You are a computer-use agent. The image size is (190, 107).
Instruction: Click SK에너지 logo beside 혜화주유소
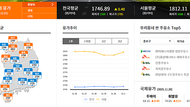[x=146, y=57]
